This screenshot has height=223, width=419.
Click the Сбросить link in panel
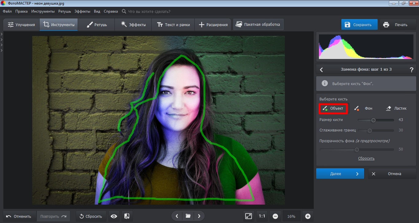tap(366, 158)
